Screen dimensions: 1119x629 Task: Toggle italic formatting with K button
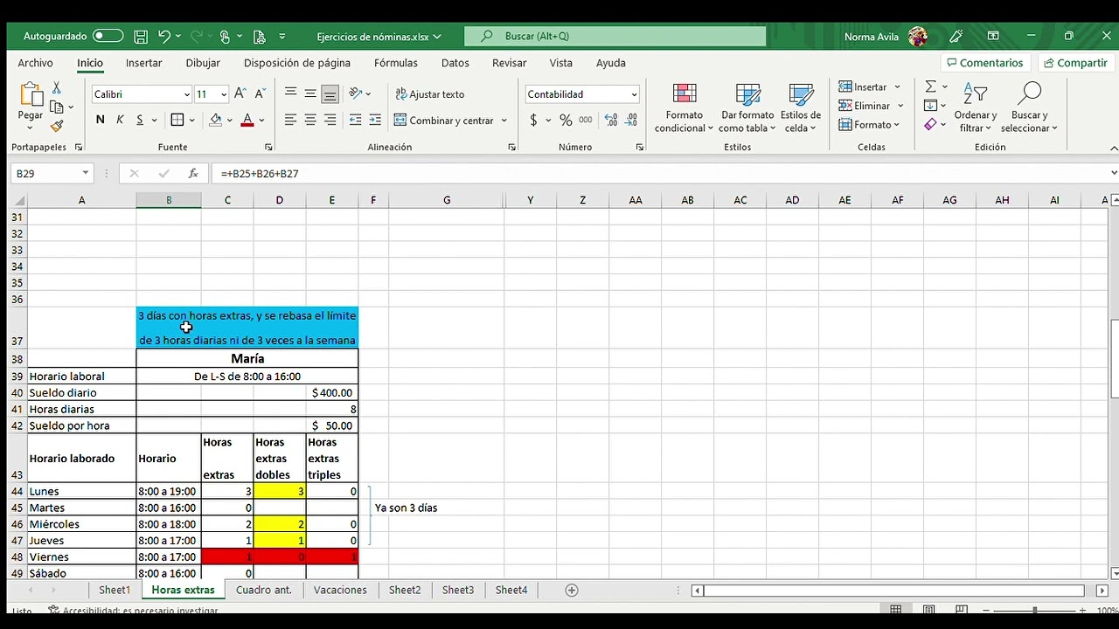120,121
